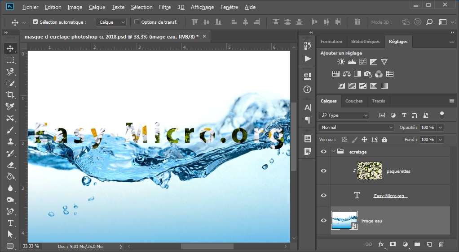Open the Fond slider dropdown arrow
The width and height of the screenshot is (459, 252).
click(x=440, y=140)
